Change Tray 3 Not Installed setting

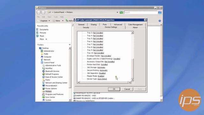[x=98, y=33]
